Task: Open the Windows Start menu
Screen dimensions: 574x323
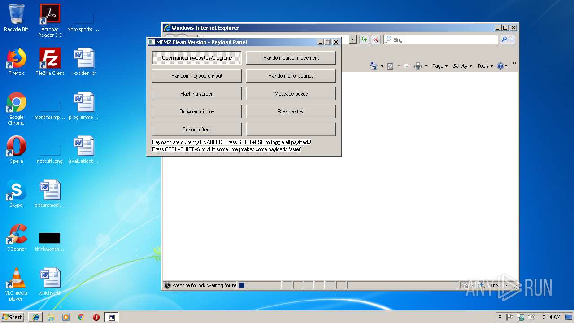Action: [x=13, y=317]
